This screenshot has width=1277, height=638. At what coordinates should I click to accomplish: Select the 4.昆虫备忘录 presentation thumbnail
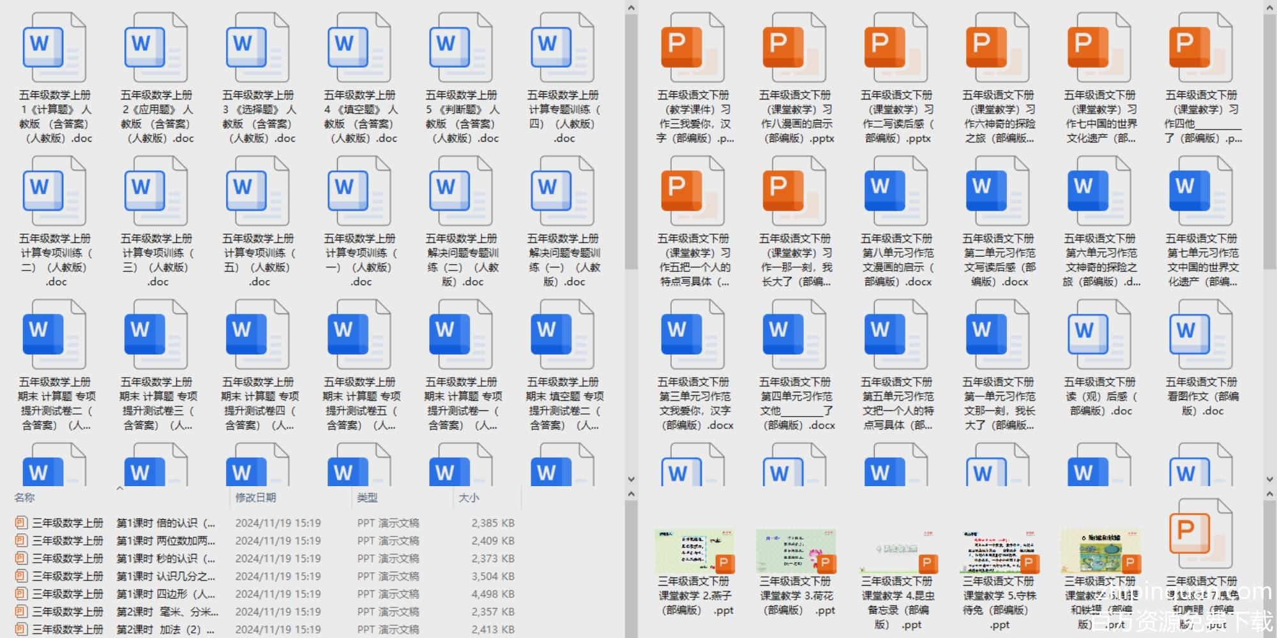tap(897, 551)
